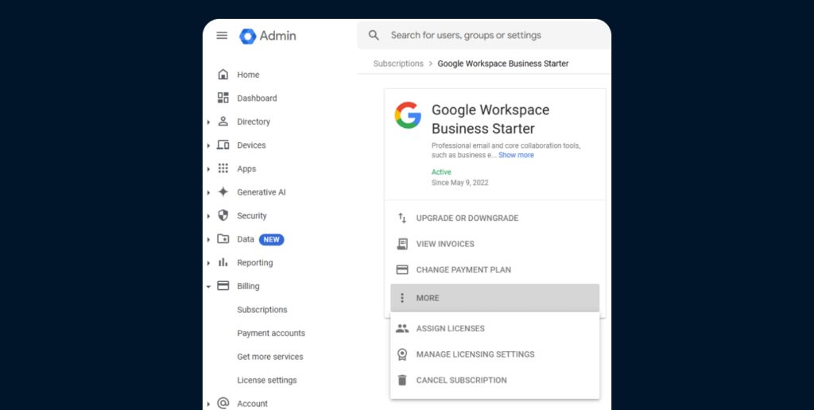Click the assign licenses people icon
Viewport: 814px width, 410px height.
(402, 328)
